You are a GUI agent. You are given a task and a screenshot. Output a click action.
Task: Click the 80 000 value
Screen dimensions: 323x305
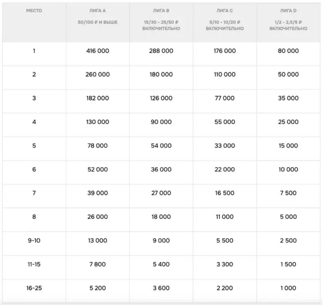(x=288, y=51)
